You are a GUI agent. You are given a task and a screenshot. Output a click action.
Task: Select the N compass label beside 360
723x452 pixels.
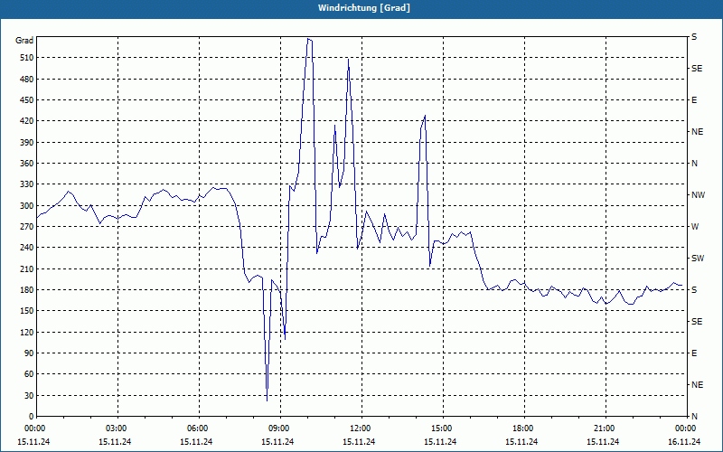[x=694, y=164]
